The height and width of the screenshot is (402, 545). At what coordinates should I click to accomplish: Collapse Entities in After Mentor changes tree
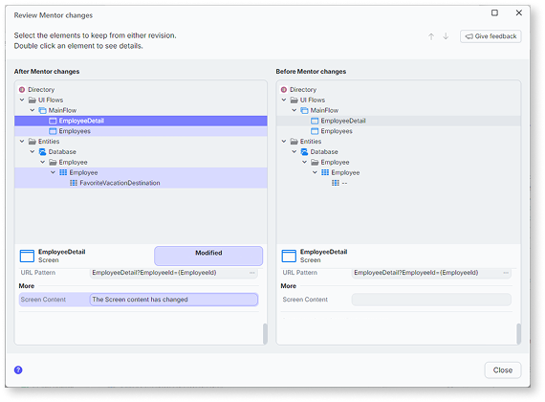coord(22,142)
